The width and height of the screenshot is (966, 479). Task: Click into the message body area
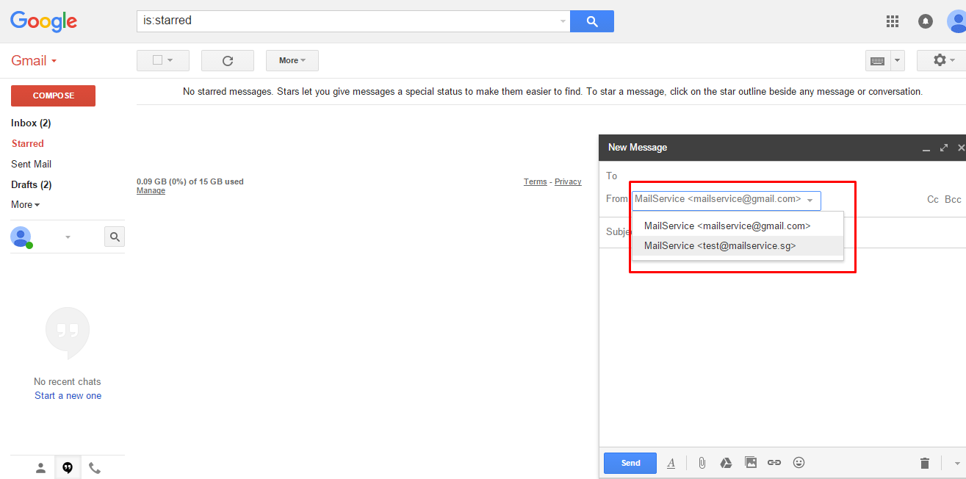point(782,347)
